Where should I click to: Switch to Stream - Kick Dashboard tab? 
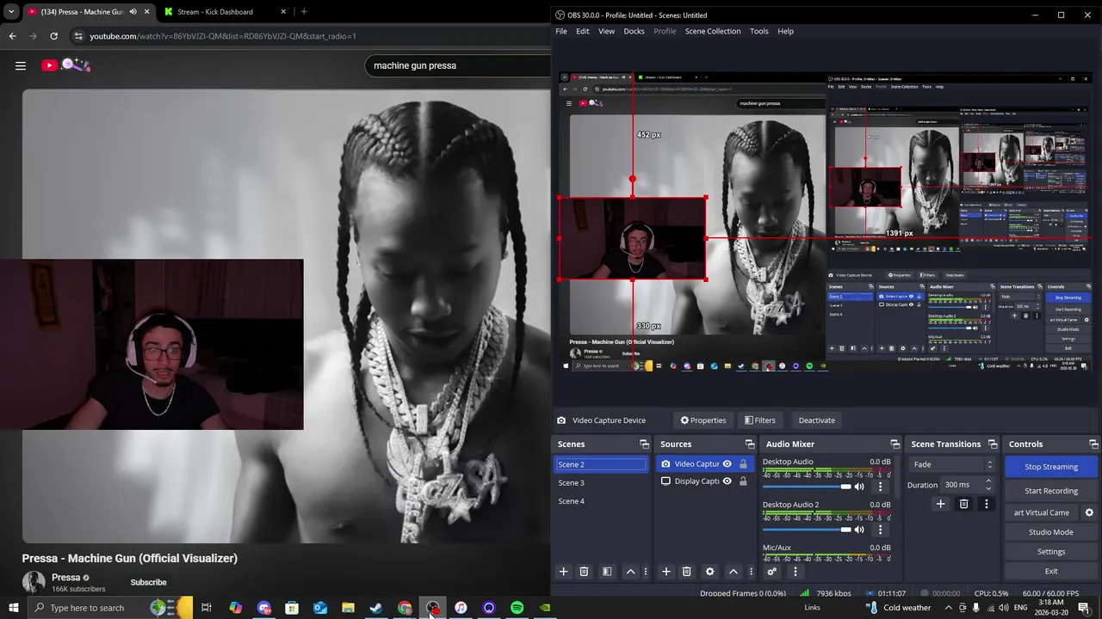click(x=226, y=12)
